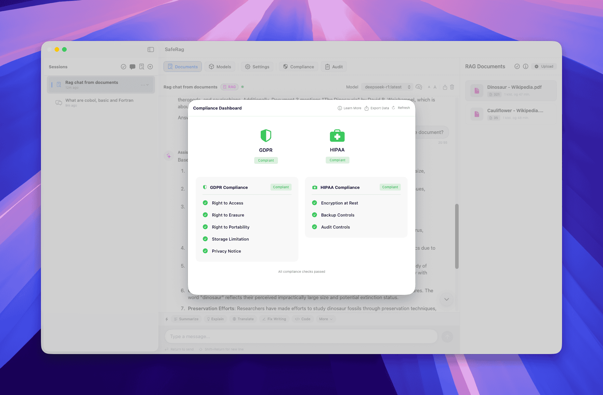Open the Models tab icon

pyautogui.click(x=211, y=66)
